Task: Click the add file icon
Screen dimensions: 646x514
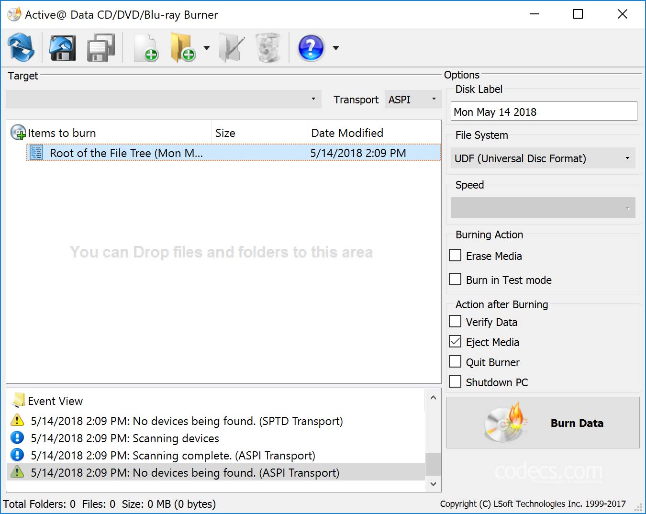Action: pyautogui.click(x=145, y=48)
